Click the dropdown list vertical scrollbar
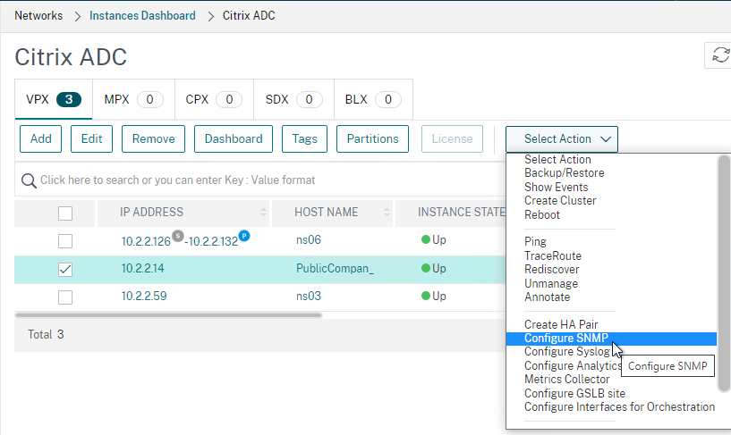The height and width of the screenshot is (435, 731). pos(724,273)
